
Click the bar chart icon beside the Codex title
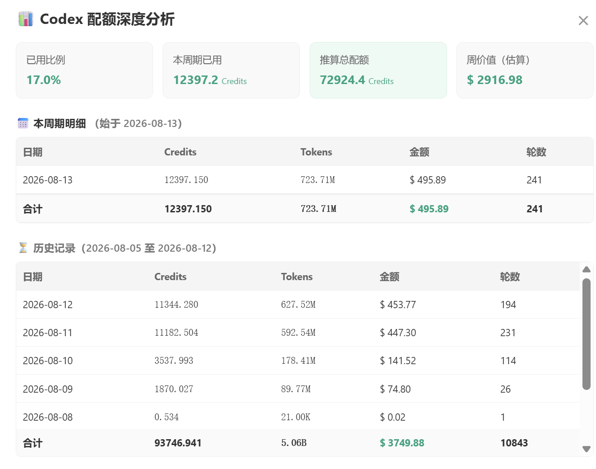pos(26,19)
